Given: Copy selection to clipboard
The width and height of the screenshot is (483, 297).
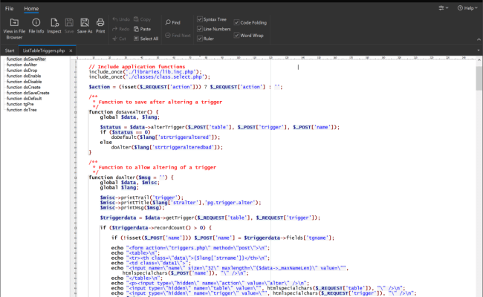Looking at the screenshot, I should point(143,19).
